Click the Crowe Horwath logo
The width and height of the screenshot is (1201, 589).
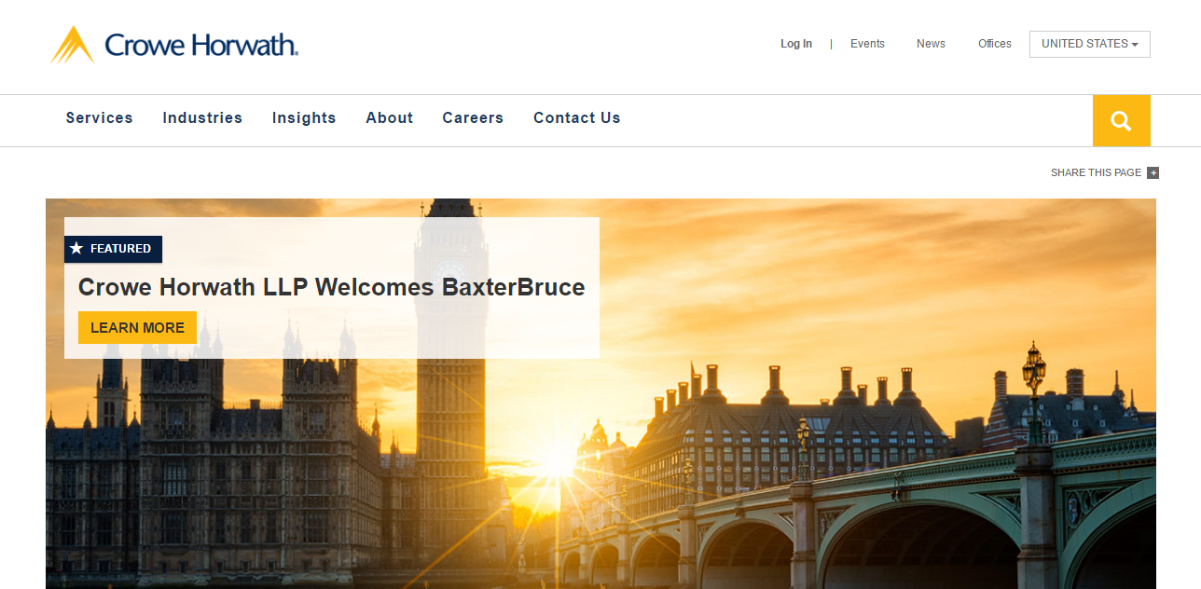tap(174, 45)
